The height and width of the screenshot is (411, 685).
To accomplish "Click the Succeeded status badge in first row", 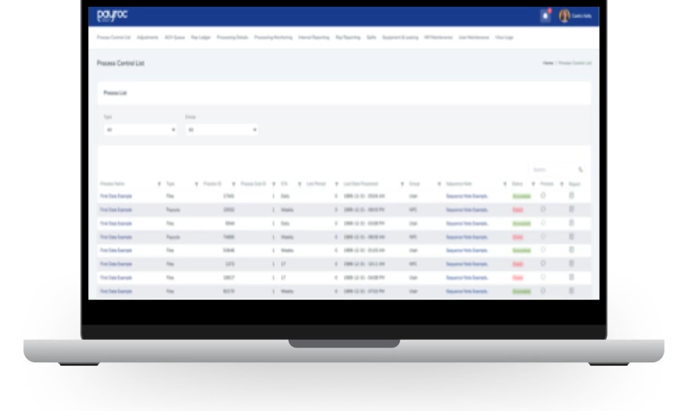I will (521, 196).
